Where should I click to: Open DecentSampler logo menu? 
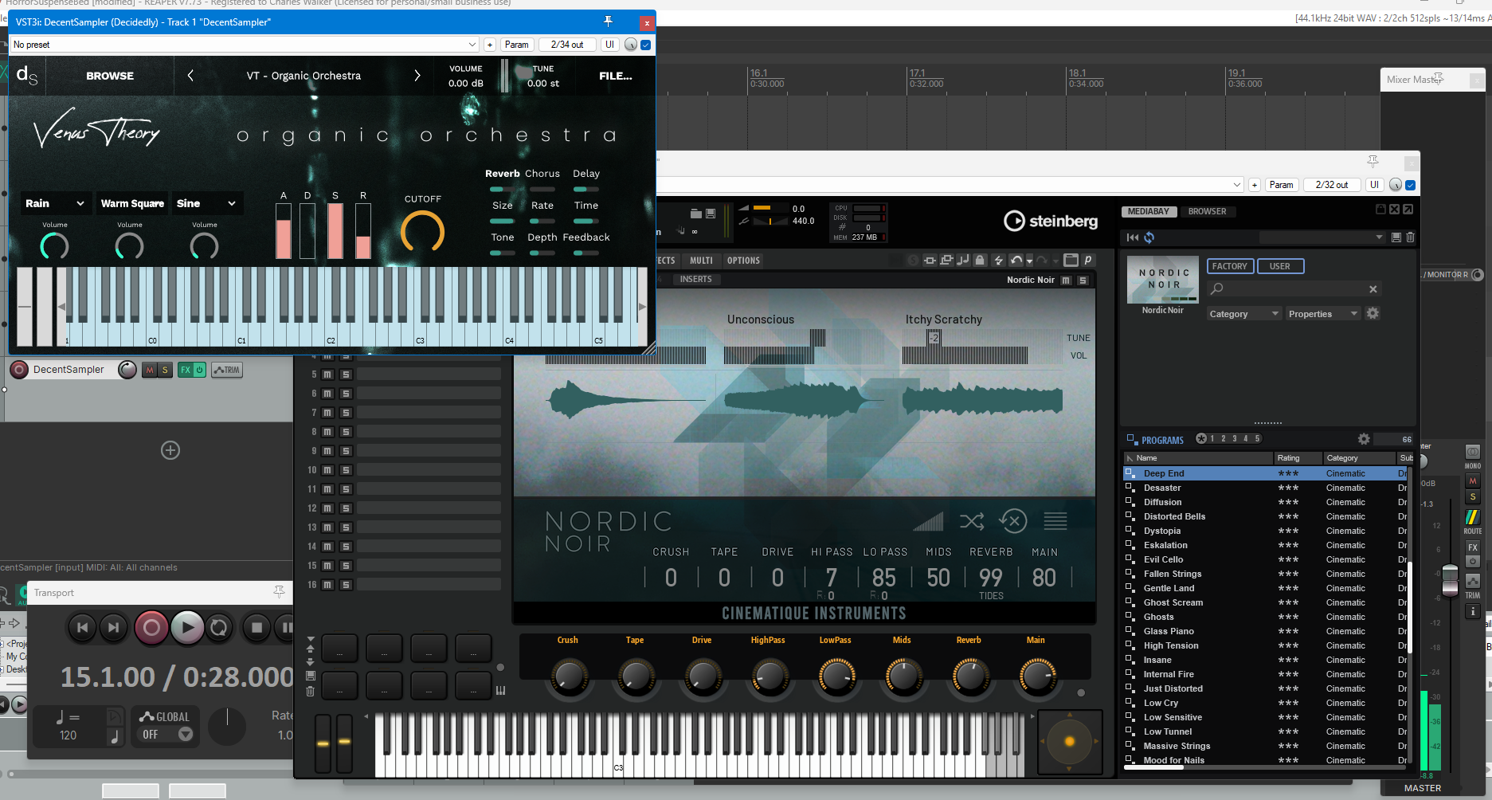(x=26, y=76)
